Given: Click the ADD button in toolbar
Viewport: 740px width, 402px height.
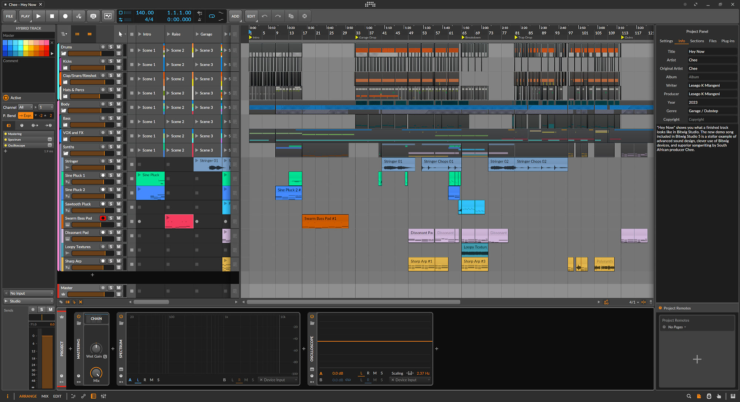Looking at the screenshot, I should tap(235, 16).
